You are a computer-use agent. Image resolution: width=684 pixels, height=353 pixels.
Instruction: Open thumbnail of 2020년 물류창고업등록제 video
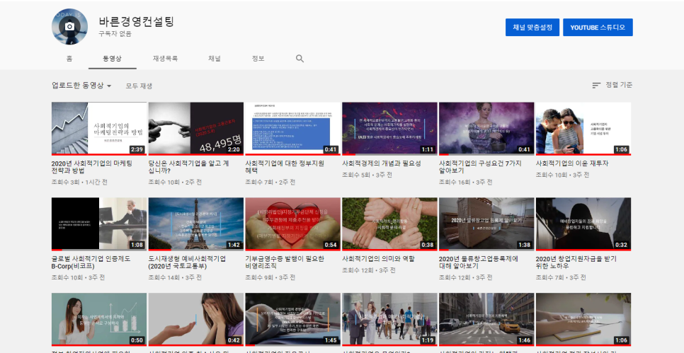(486, 224)
